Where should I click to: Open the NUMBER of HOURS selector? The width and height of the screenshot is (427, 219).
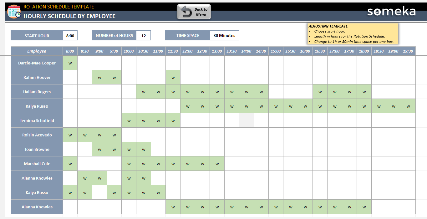[144, 35]
